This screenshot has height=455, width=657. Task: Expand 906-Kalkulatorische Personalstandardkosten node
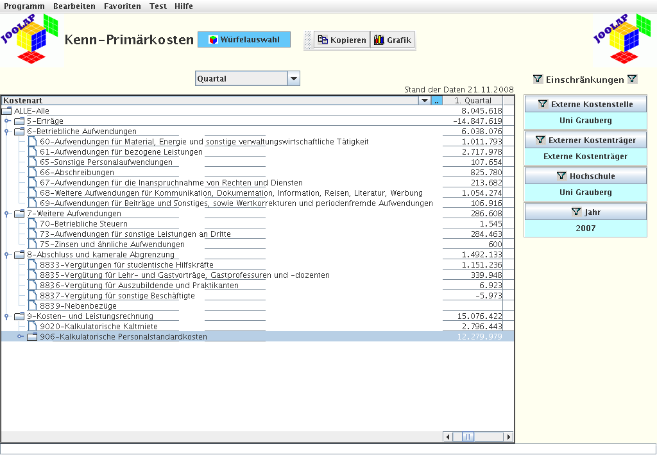21,337
